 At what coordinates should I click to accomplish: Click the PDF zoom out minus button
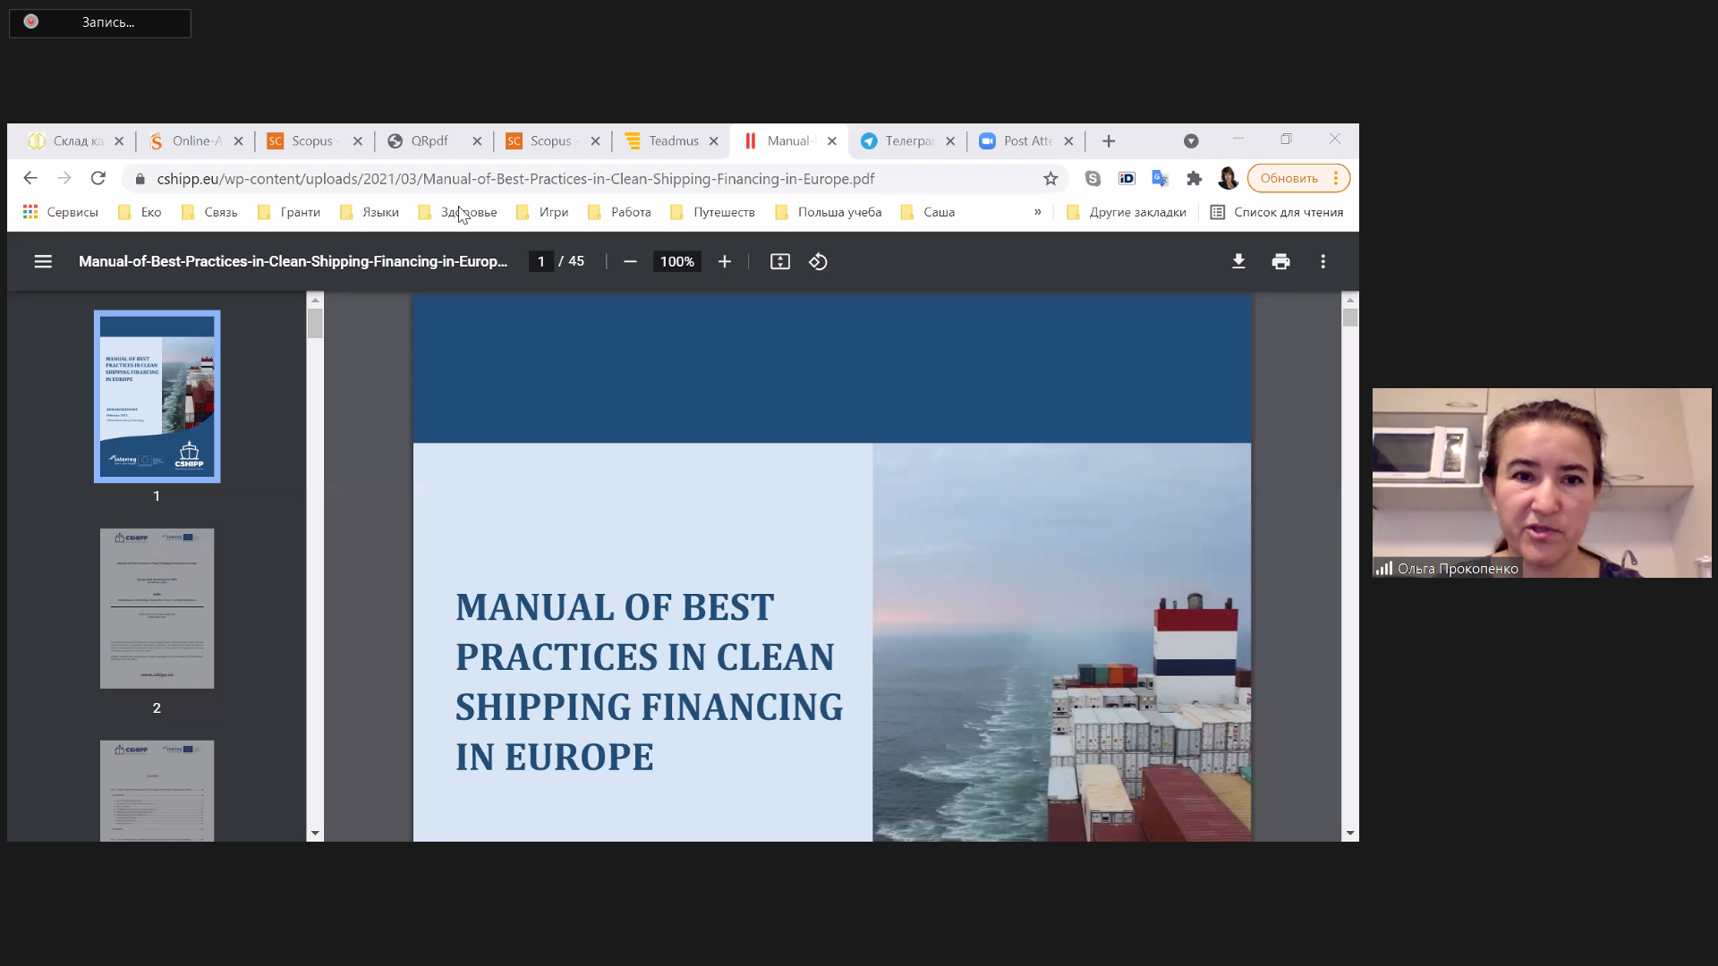click(x=630, y=262)
